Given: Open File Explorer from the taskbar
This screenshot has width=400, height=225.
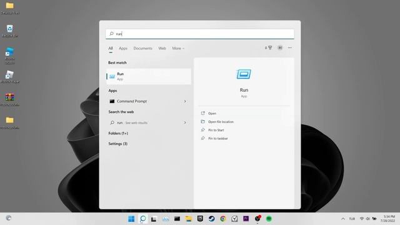Looking at the screenshot, I should pyautogui.click(x=189, y=219).
